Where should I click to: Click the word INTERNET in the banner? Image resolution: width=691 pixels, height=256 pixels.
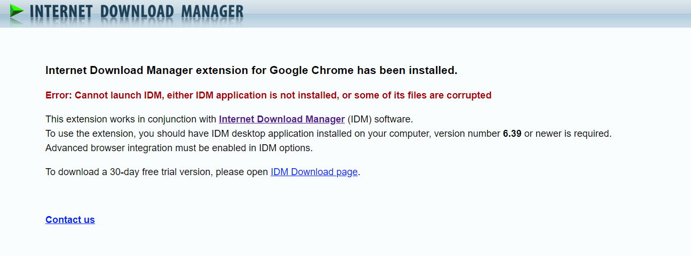(x=61, y=11)
